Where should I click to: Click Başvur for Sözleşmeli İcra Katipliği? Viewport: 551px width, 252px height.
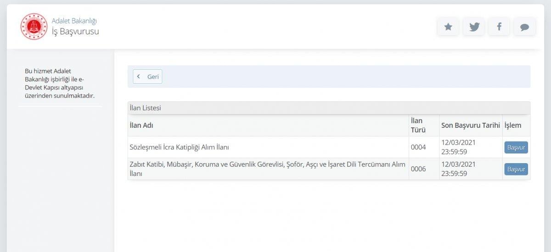click(516, 147)
